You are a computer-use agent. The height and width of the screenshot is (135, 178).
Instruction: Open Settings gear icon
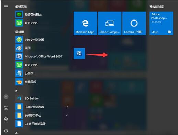click(x=6, y=119)
